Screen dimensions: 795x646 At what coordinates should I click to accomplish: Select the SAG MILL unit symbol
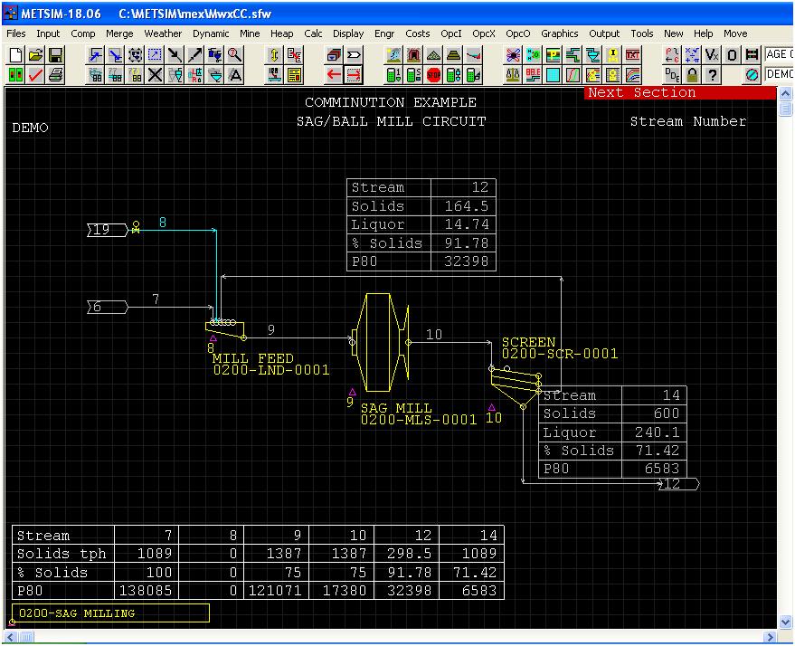pos(380,342)
